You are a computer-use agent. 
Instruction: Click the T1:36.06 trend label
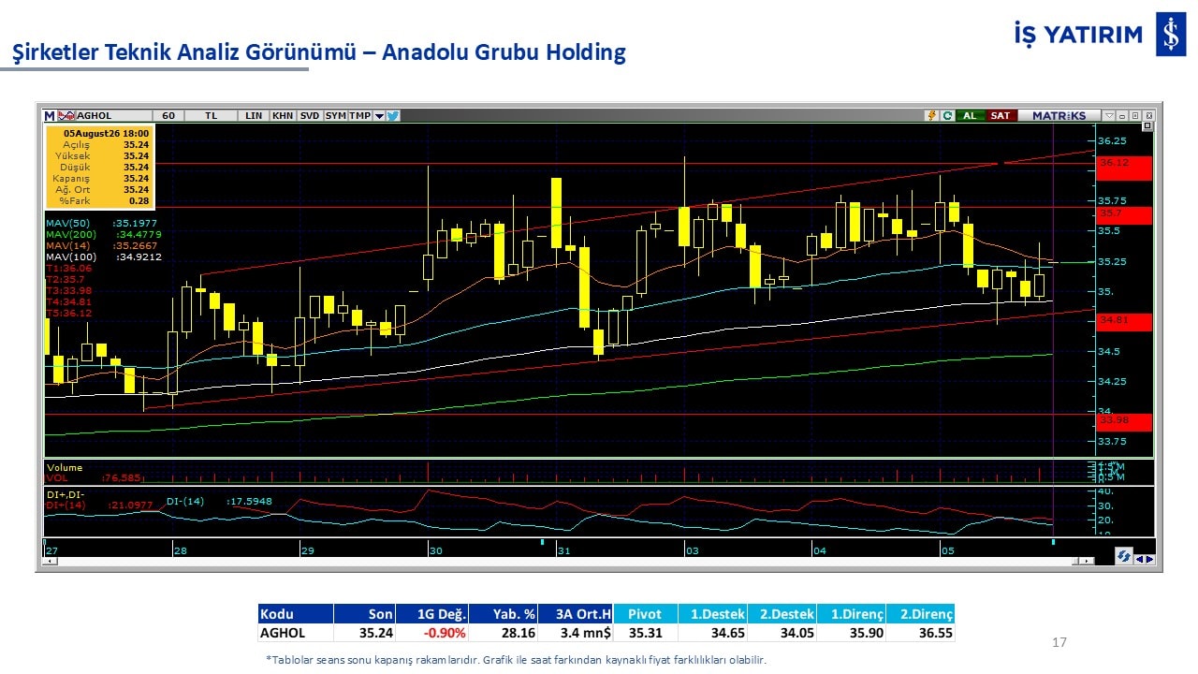(x=69, y=268)
